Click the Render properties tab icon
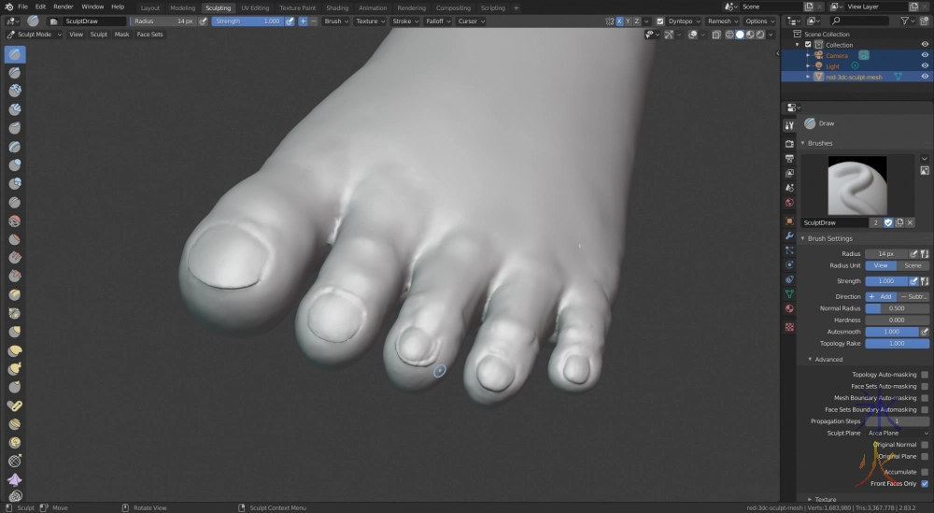Screen dimensions: 934x513 [789, 144]
